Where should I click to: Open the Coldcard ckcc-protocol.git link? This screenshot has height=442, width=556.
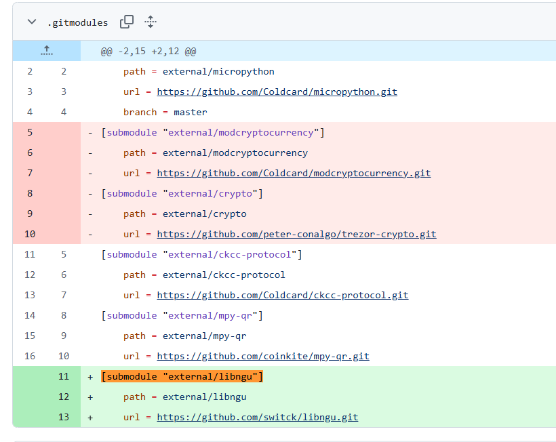pyautogui.click(x=283, y=296)
